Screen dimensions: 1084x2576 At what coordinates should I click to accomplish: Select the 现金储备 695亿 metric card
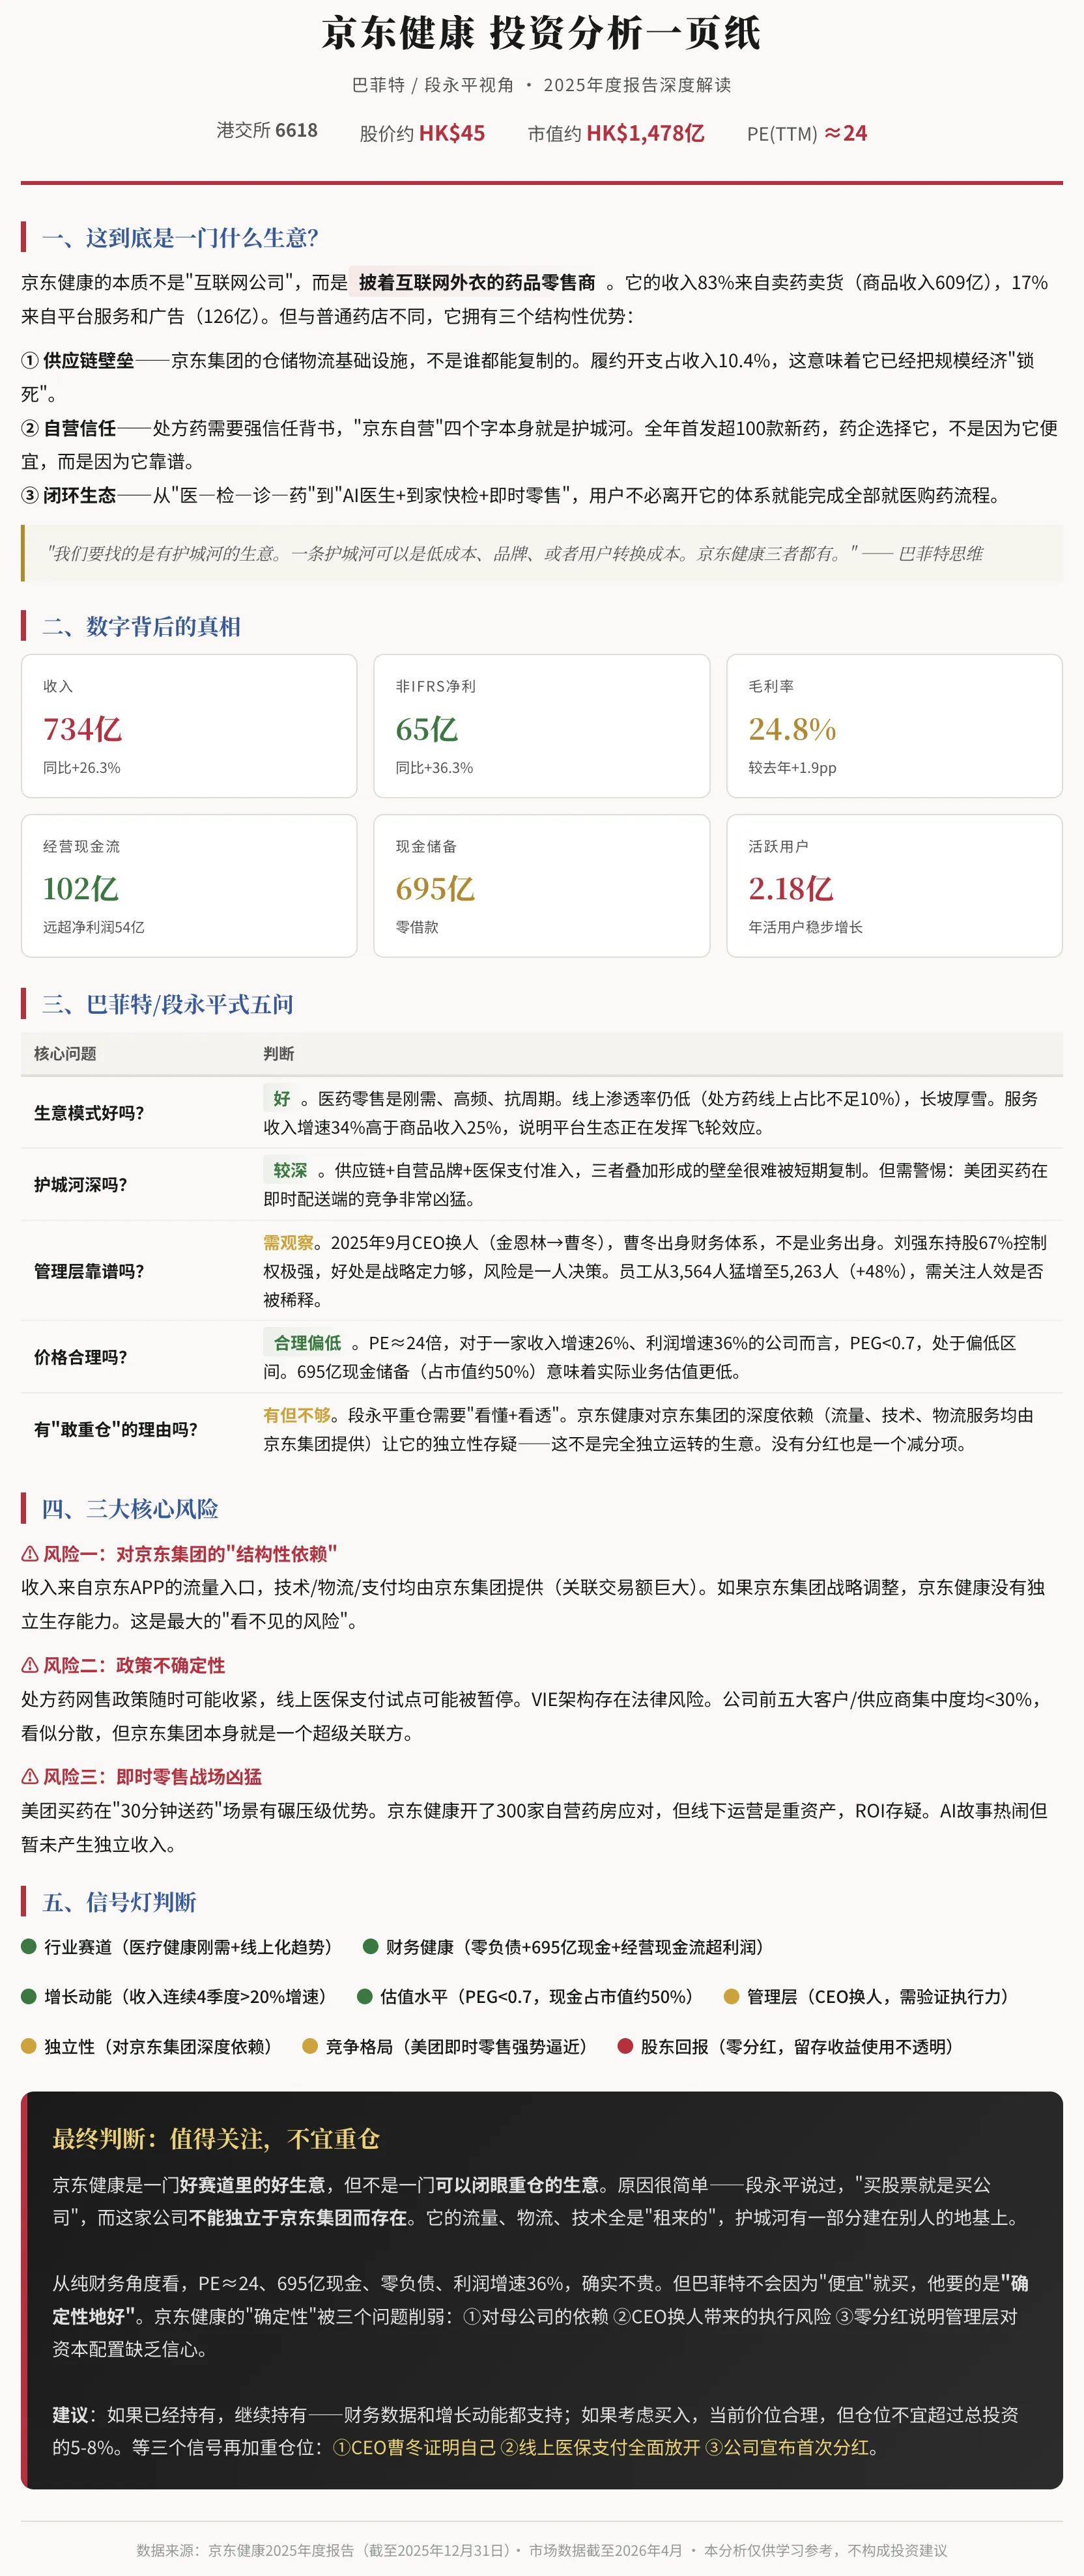[x=541, y=885]
